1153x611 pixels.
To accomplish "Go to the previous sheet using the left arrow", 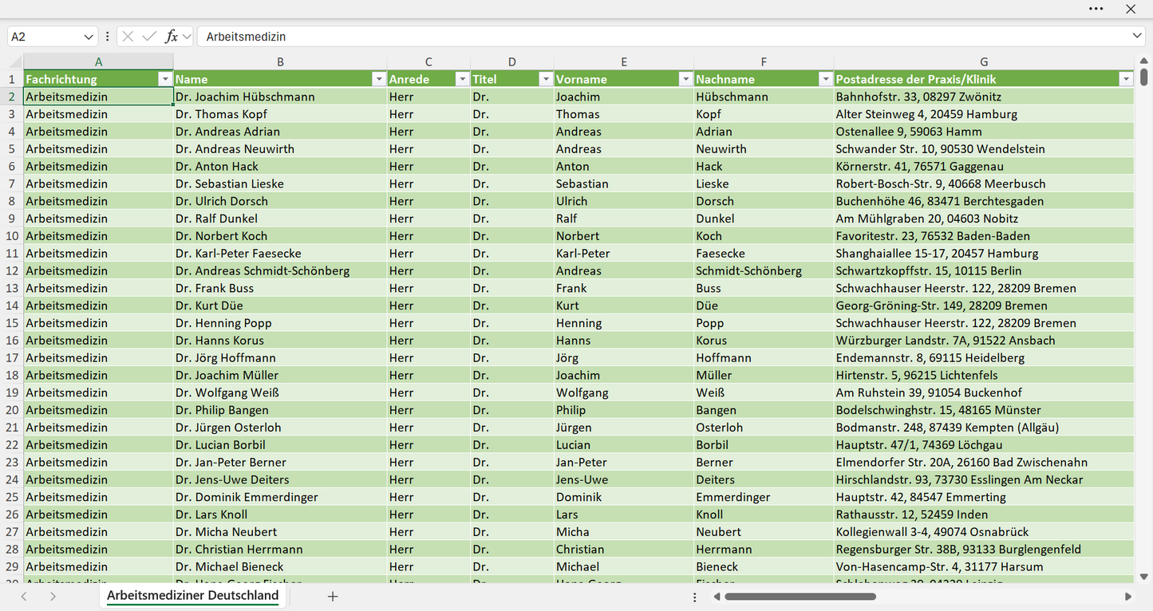I will click(x=24, y=596).
